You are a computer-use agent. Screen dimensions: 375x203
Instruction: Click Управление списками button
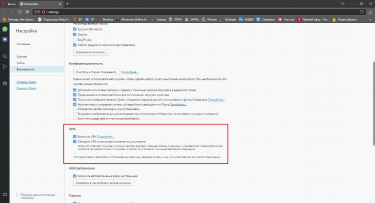click(91, 52)
